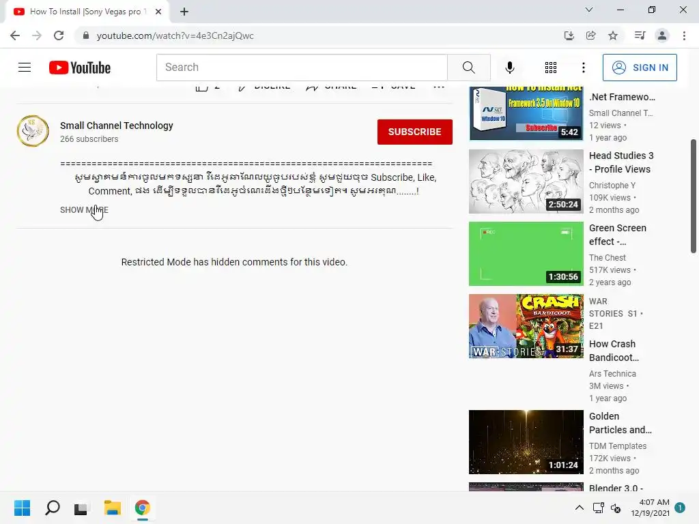699x524 pixels.
Task: Go back with browser back arrow
Action: (15, 35)
